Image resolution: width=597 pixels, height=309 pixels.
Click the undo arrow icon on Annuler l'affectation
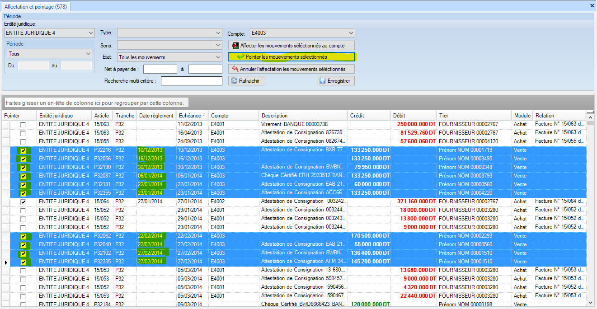235,69
